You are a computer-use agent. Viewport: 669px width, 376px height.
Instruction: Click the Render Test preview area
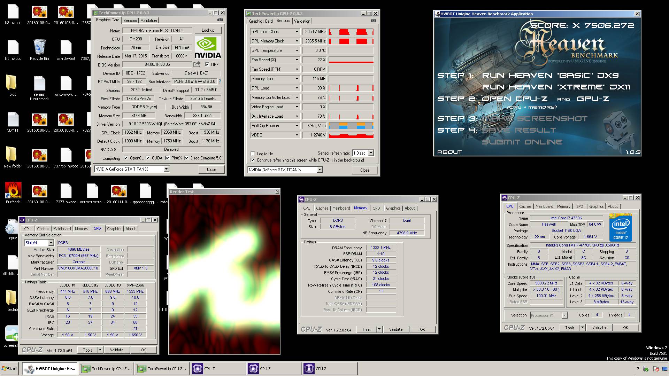pos(224,274)
